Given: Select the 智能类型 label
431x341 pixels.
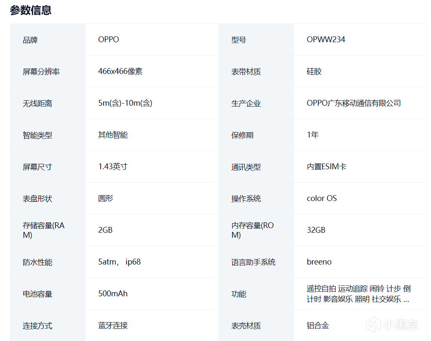Looking at the screenshot, I should (x=38, y=135).
